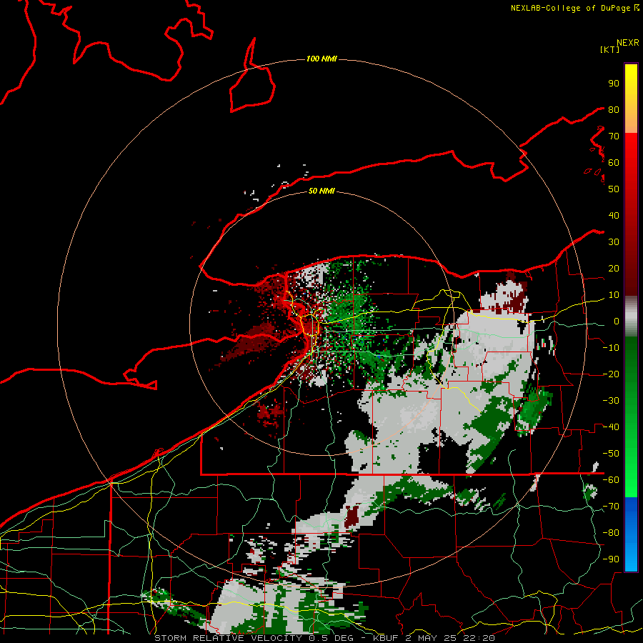643x643 pixels.
Task: Click the yellow top segment of the color bar
Action: 631,98
